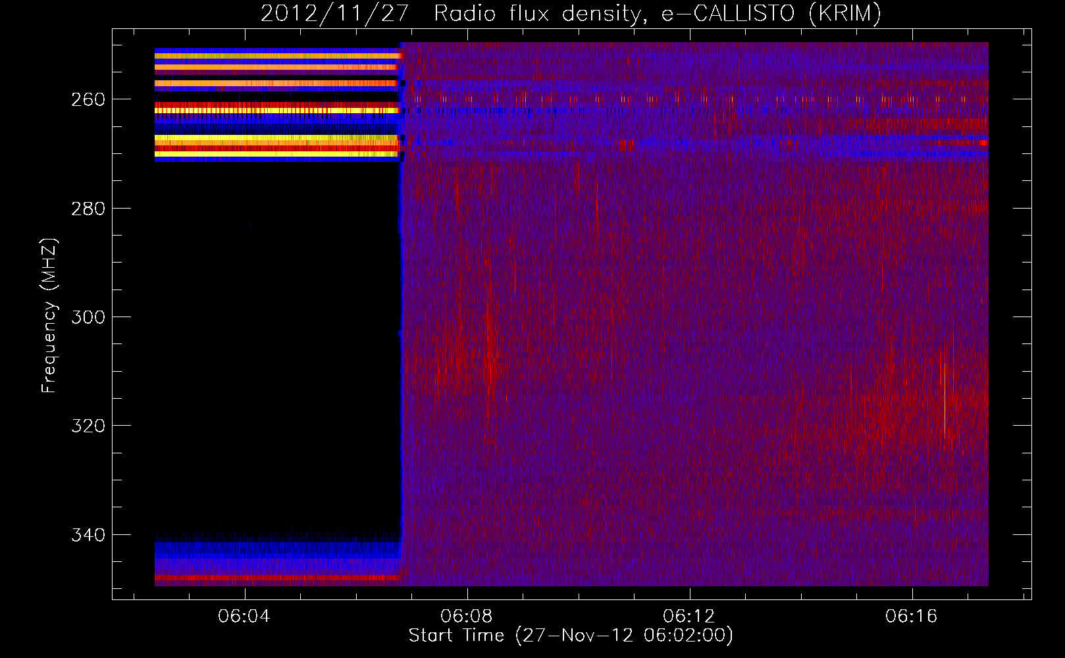The height and width of the screenshot is (658, 1065).
Task: Click the 06:08 time tick label
Action: click(467, 617)
